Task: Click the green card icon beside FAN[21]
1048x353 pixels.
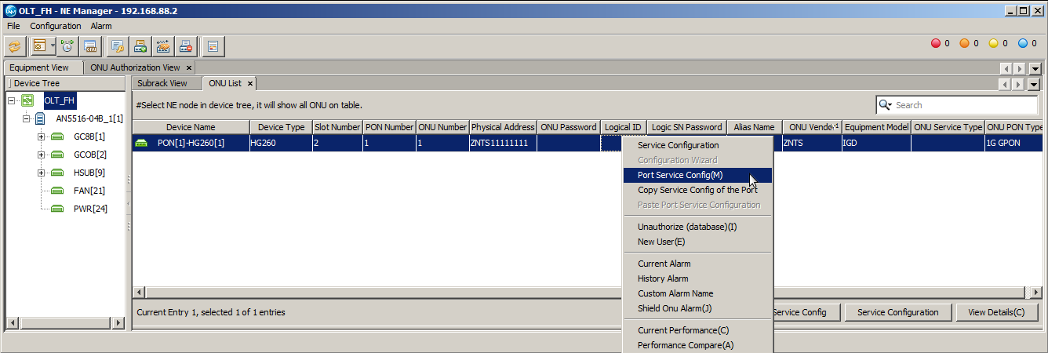Action: click(x=58, y=191)
